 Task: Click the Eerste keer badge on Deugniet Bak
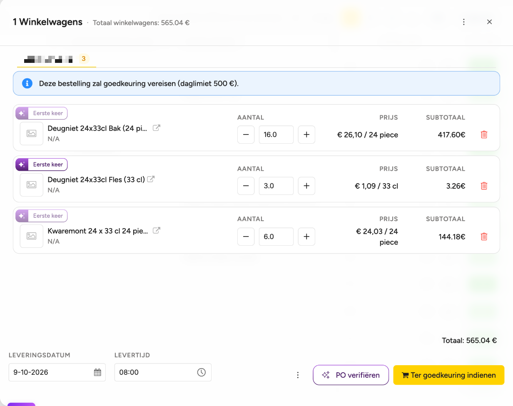tap(42, 113)
